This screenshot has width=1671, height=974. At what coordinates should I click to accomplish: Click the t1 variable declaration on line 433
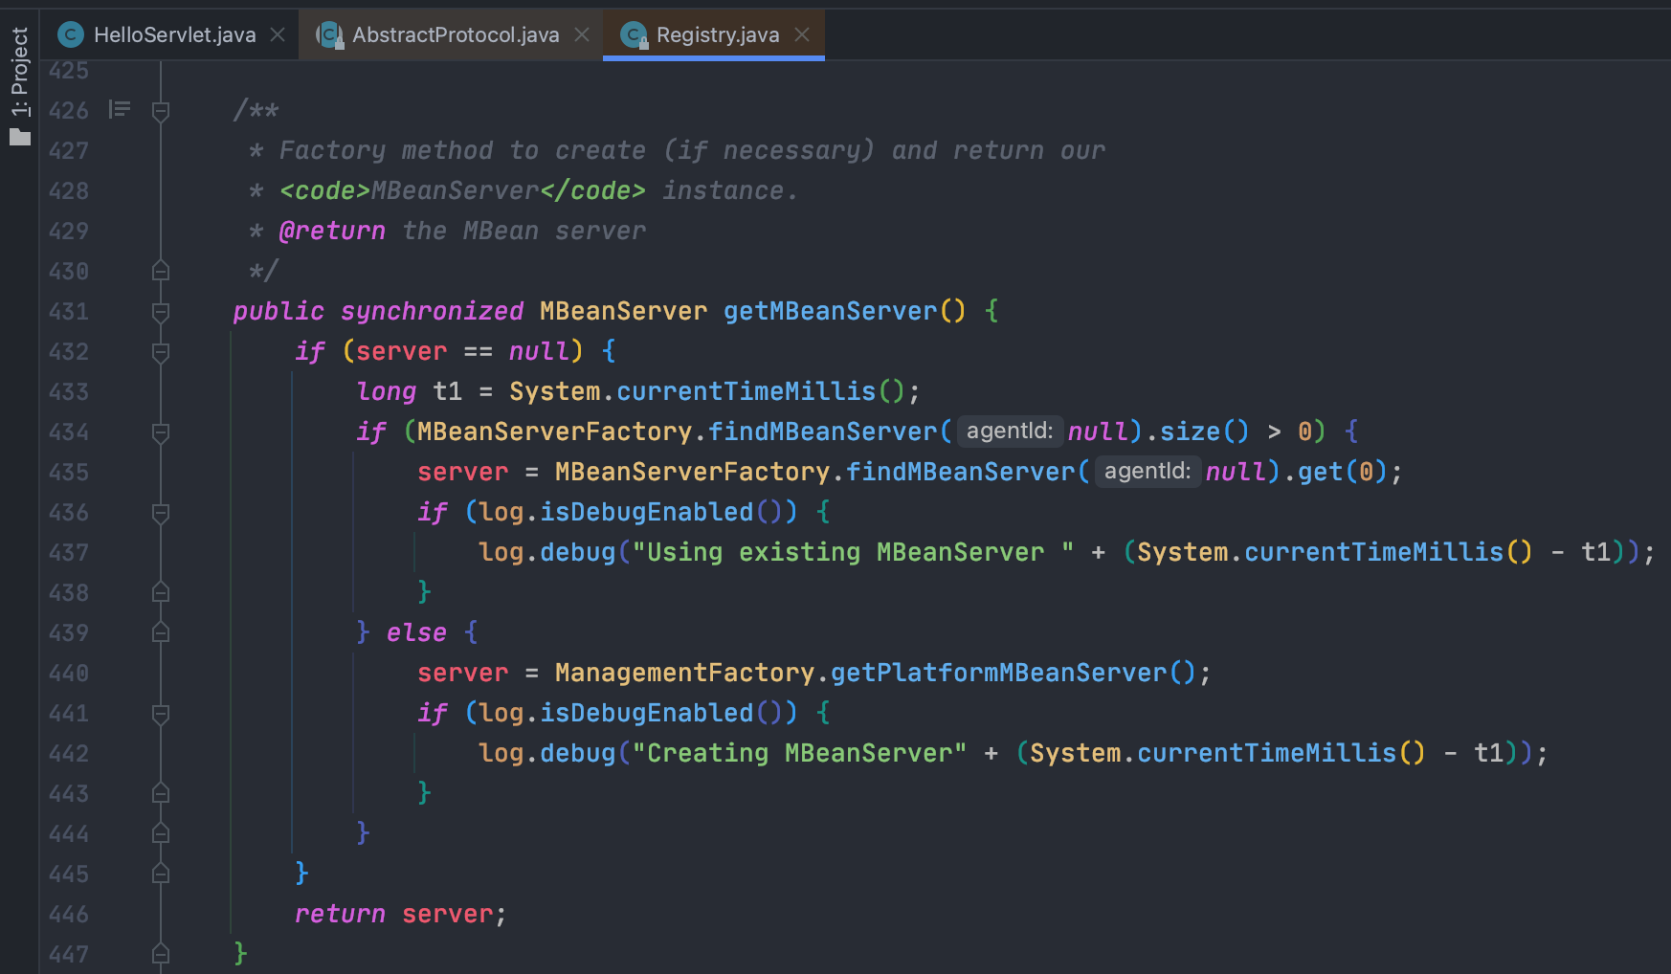point(448,392)
